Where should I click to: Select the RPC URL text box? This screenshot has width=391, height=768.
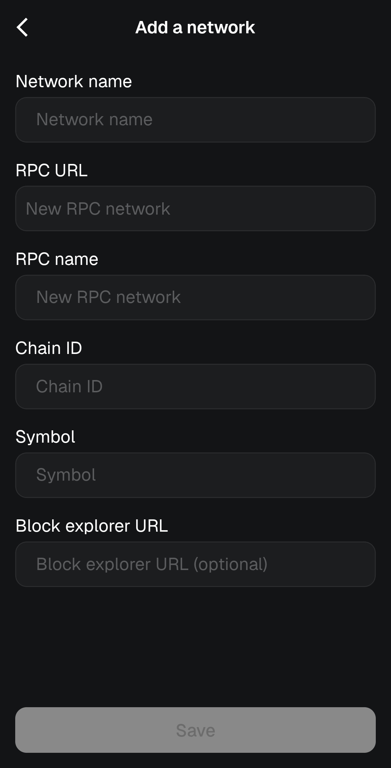click(195, 208)
